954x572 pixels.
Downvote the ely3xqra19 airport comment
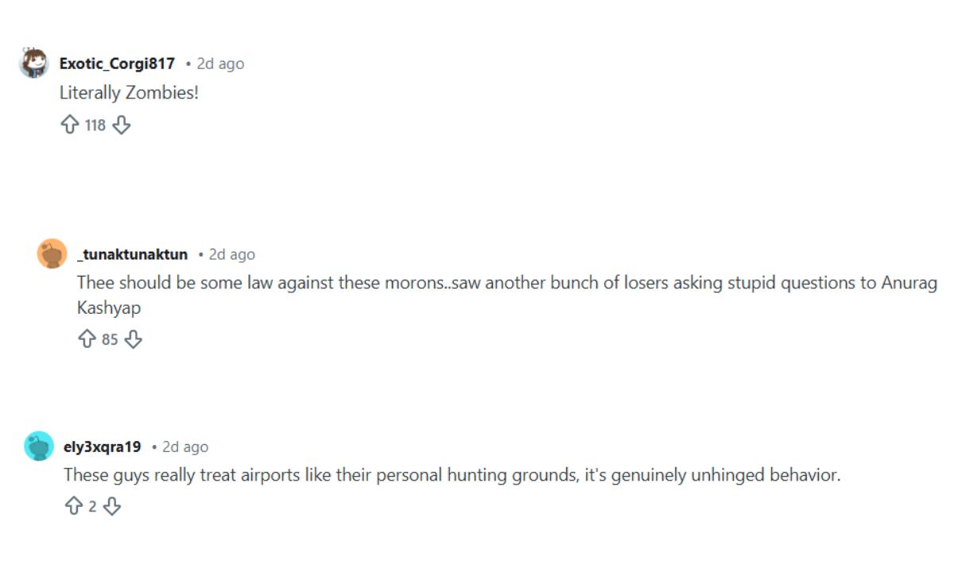[112, 506]
